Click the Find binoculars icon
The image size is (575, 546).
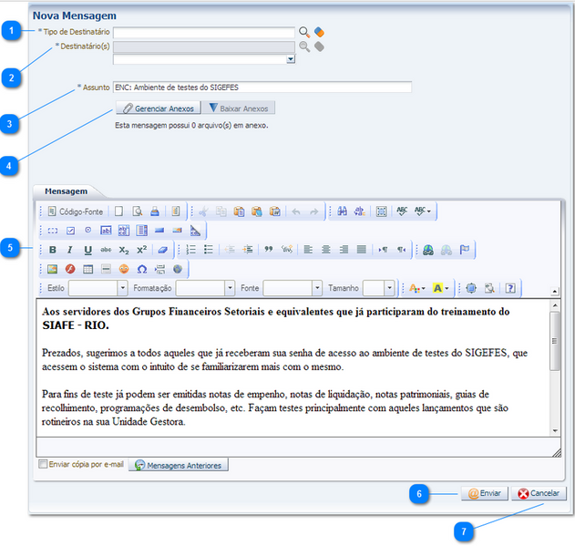pyautogui.click(x=342, y=211)
